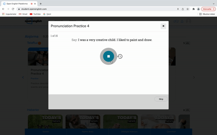This screenshot has height=135, width=217.
Task: Open the Uygulamalar apps bookmark
Action: coord(9,14)
